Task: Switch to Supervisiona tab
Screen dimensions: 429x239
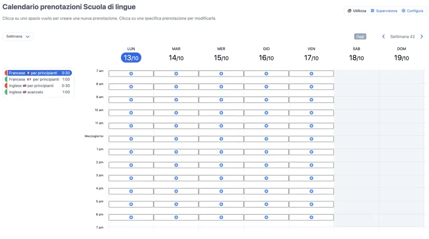Action: (384, 11)
